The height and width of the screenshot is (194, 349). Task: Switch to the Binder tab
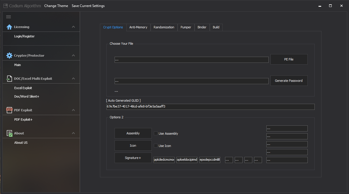coord(202,27)
